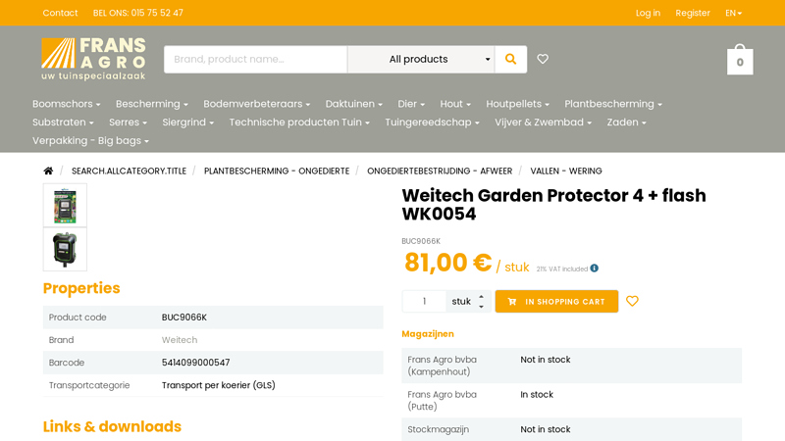
Task: Expand the Hout menu
Action: coord(455,104)
